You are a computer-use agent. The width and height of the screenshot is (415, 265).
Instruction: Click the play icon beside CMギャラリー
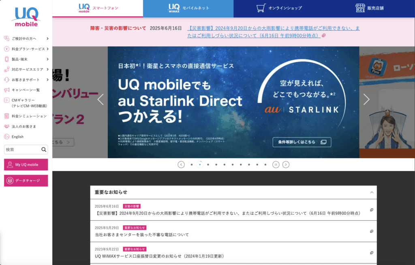[x=6, y=100]
